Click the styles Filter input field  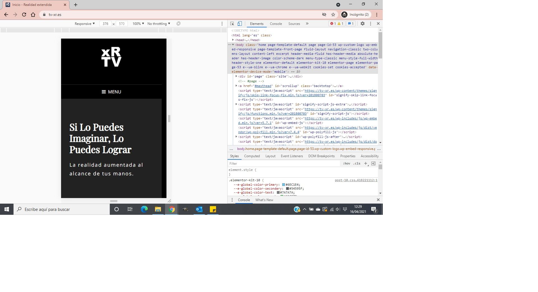click(x=284, y=164)
